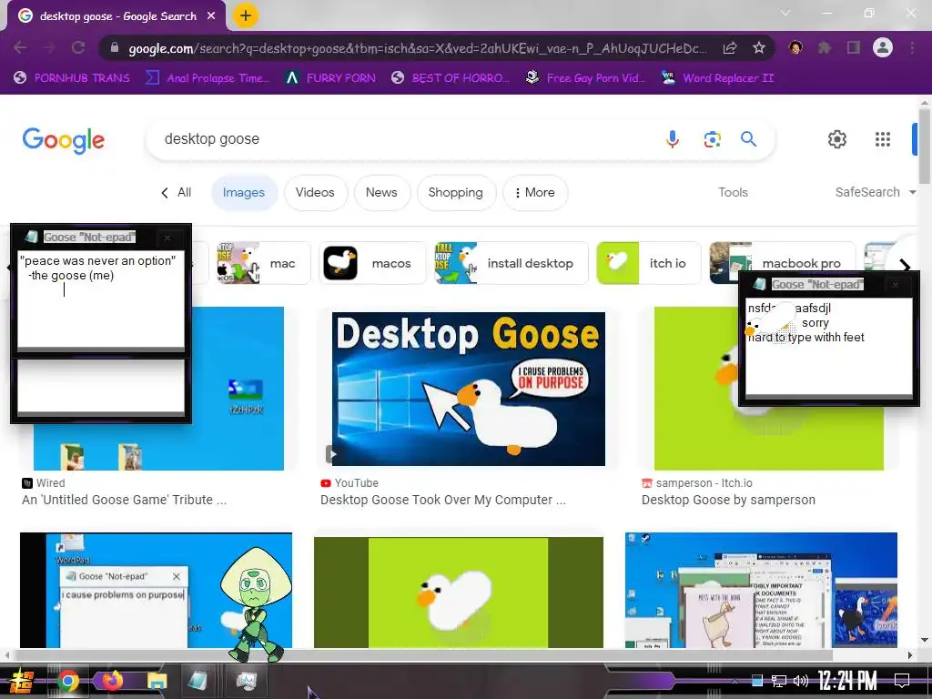Open the notification center icon
The image size is (932, 699).
902,680
